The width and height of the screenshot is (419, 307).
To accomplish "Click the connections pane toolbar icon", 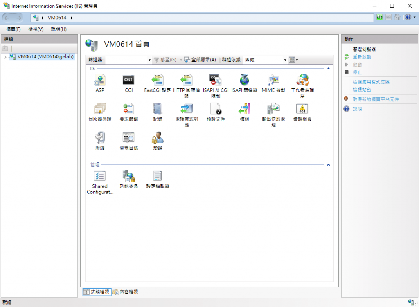I will click(x=5, y=48).
